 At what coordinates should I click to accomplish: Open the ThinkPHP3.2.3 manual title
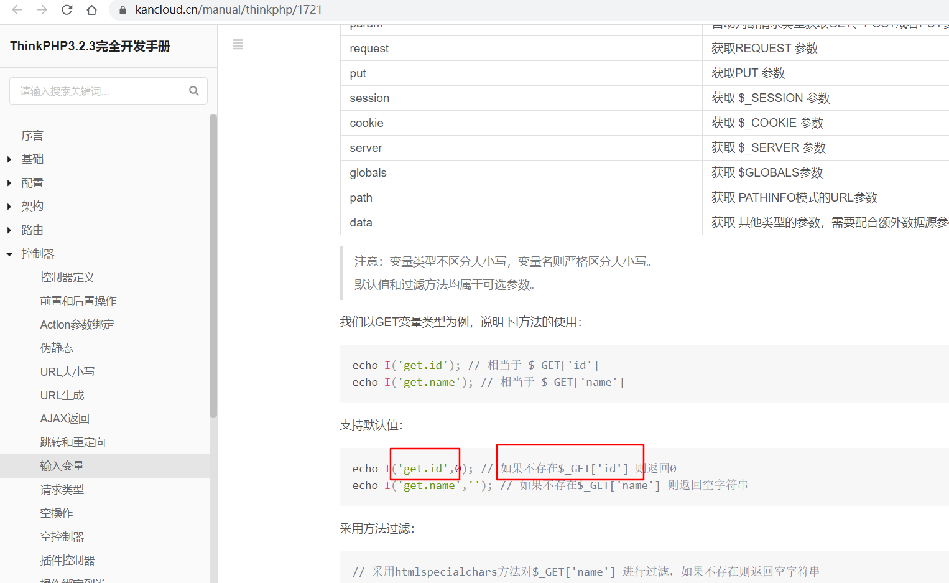(x=90, y=46)
